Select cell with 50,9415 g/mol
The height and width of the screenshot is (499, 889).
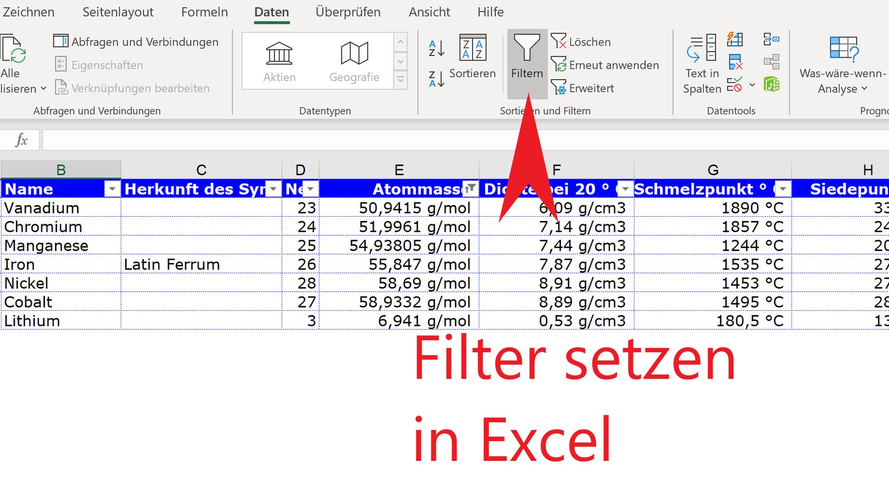(x=399, y=208)
